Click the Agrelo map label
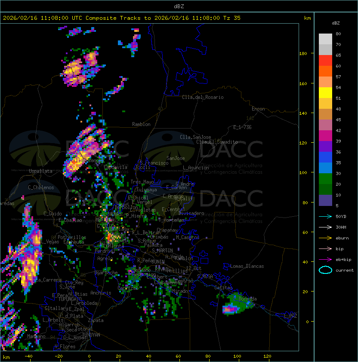This screenshot has height=362, width=358. coord(105,258)
